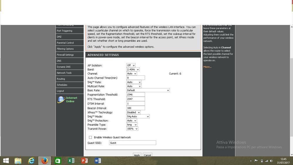
Task: Expand the 54g Mode dropdown
Action: pos(138,116)
